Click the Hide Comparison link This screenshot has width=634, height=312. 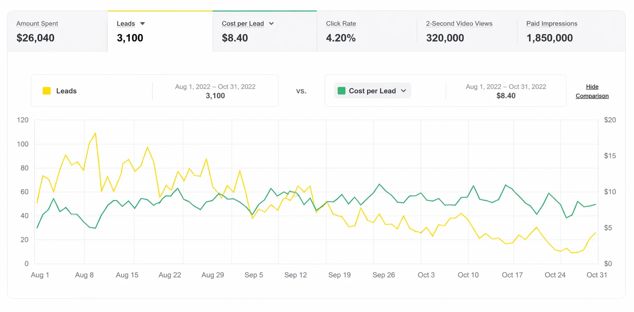[x=592, y=91]
